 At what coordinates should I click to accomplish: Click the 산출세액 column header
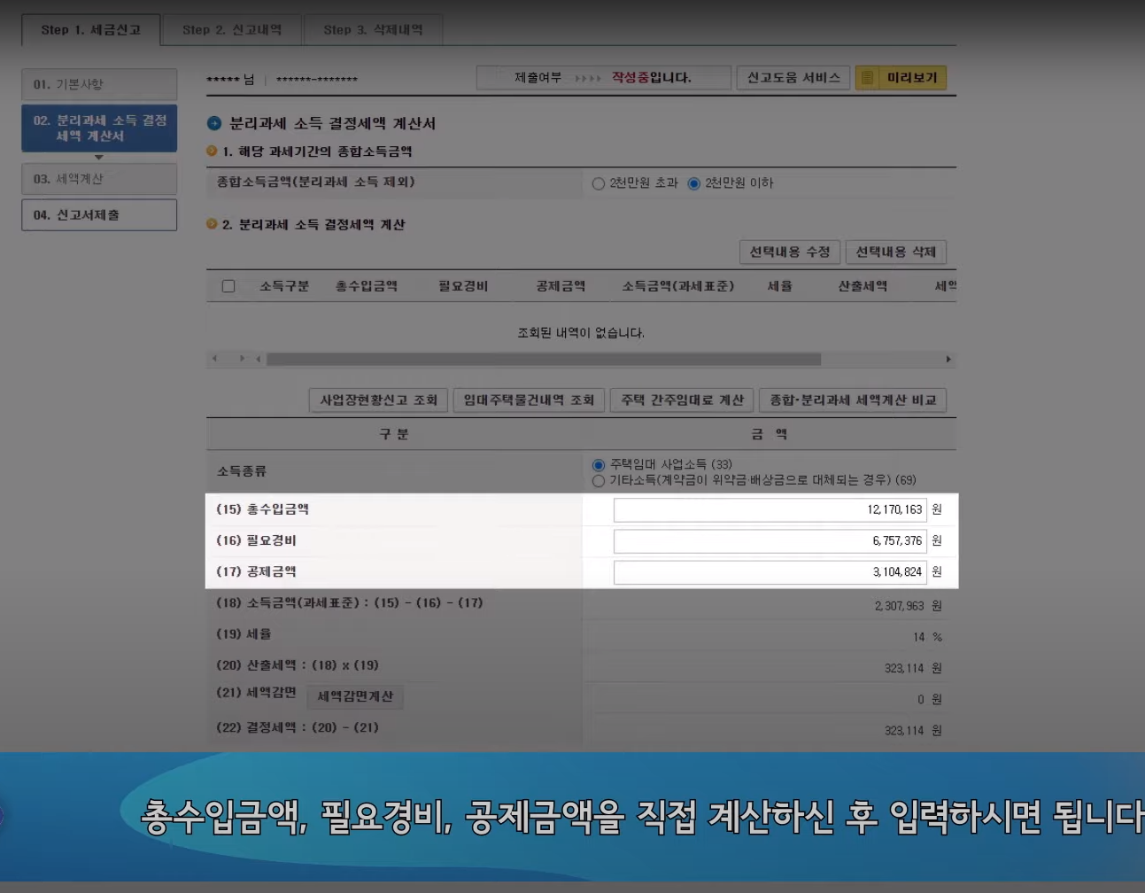click(863, 286)
